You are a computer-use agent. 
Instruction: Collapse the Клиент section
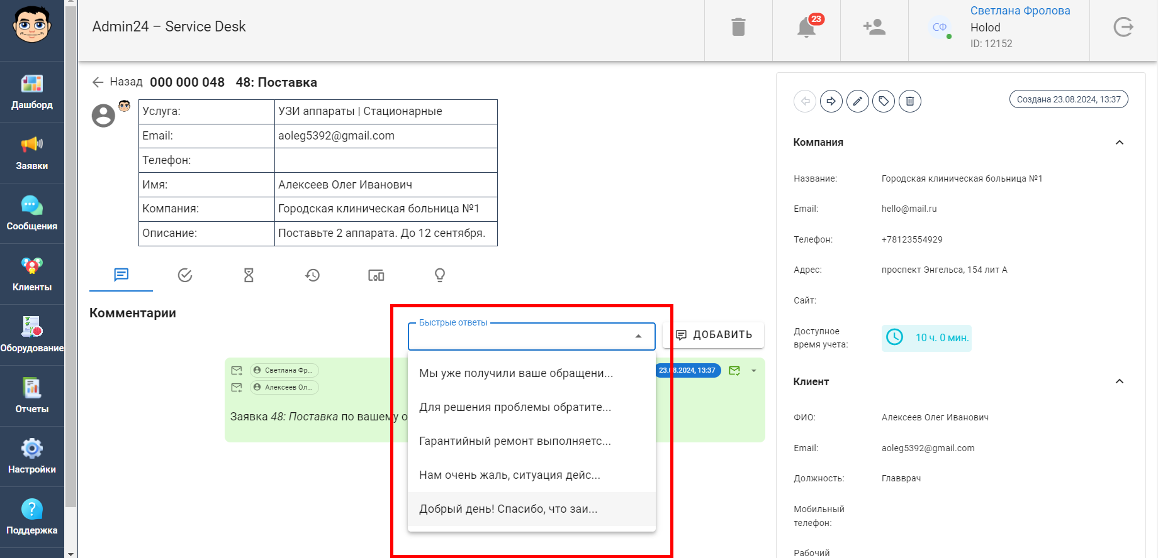1120,381
